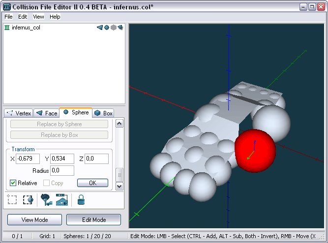Click the '0 / 1' status bar counter
The width and height of the screenshot is (328, 243).
click(x=17, y=236)
